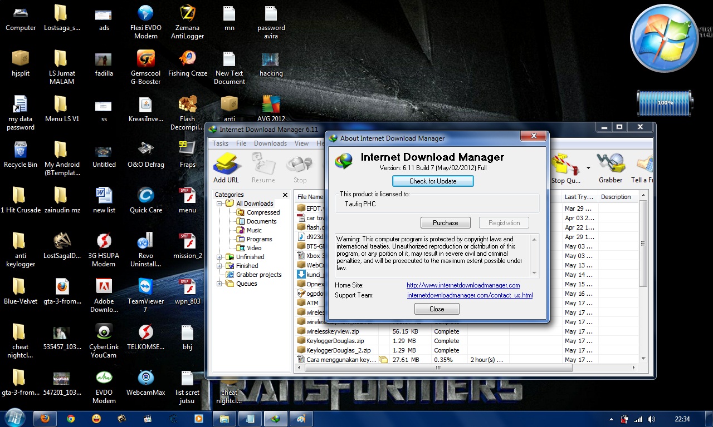Open the Flash Decompiler desktop icon

point(188,113)
